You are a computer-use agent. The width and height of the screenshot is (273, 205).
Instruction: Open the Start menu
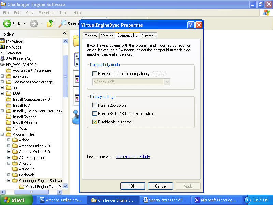[x=16, y=200]
